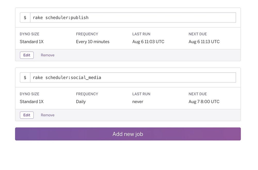Viewport: 258px width, 170px height.
Task: Remove the scheduler:publish job
Action: (x=47, y=55)
